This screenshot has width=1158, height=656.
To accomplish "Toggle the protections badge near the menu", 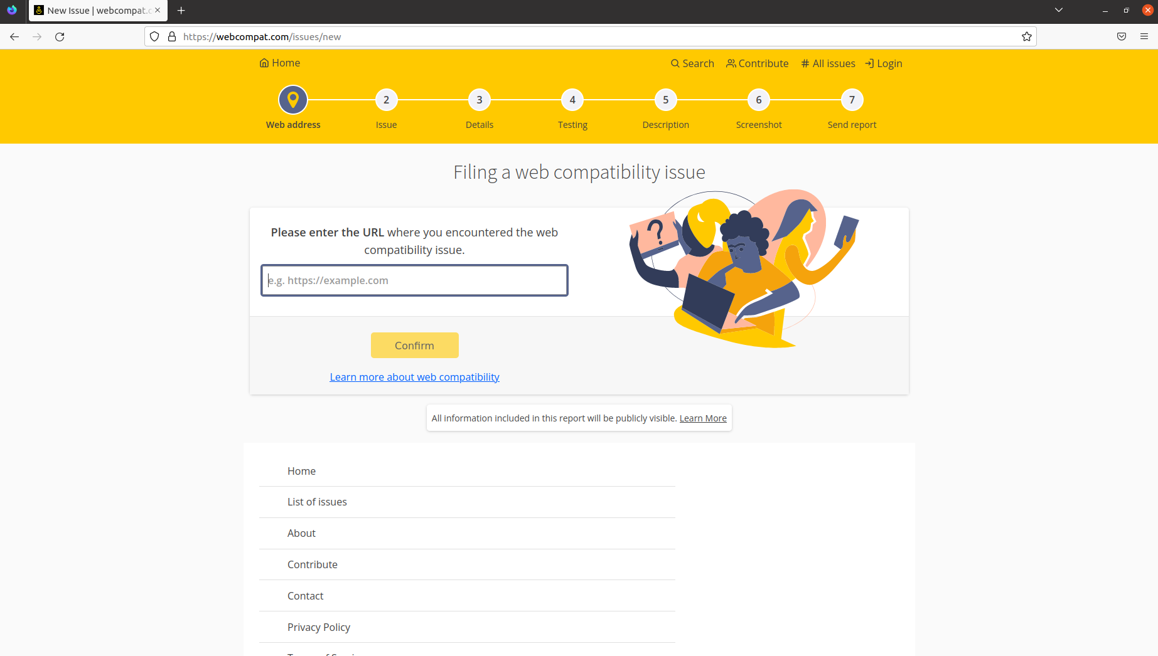I will pyautogui.click(x=1121, y=36).
